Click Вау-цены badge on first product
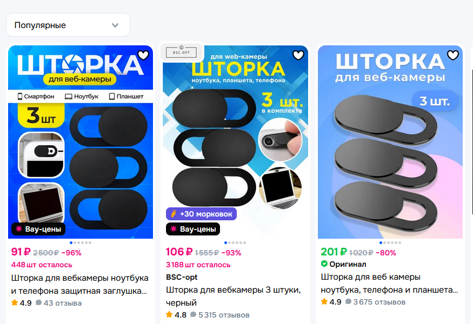The height and width of the screenshot is (324, 473). tap(38, 229)
